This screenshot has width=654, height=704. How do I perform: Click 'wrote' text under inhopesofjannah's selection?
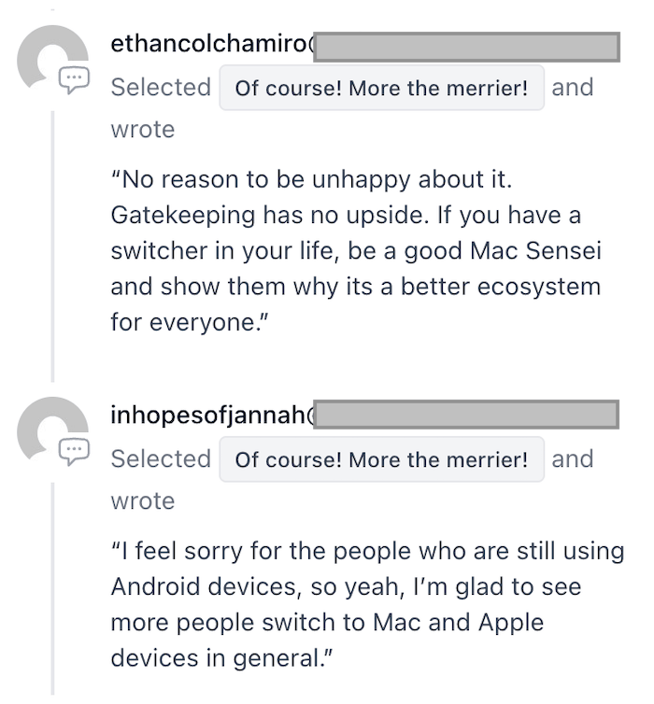(x=142, y=501)
